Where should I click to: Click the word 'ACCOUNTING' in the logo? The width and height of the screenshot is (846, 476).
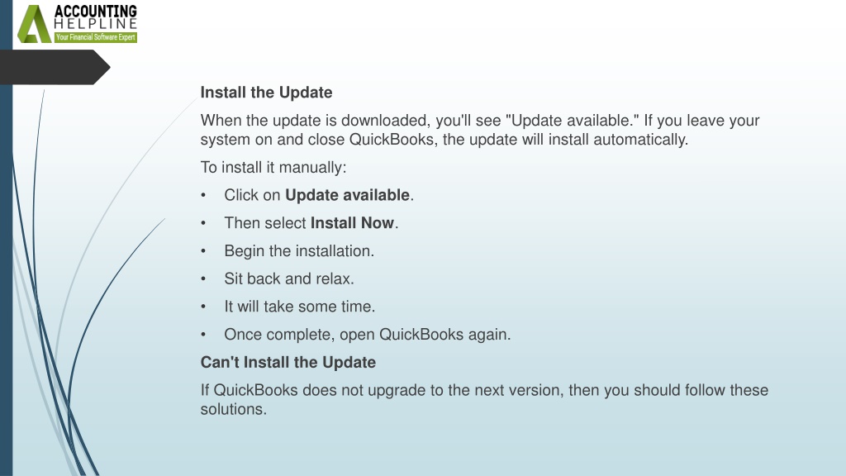pos(96,12)
